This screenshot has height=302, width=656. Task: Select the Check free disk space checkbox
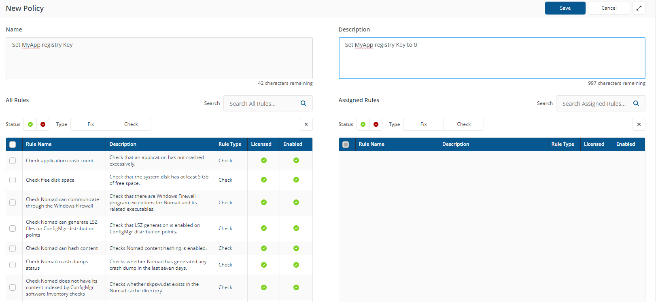[13, 180]
